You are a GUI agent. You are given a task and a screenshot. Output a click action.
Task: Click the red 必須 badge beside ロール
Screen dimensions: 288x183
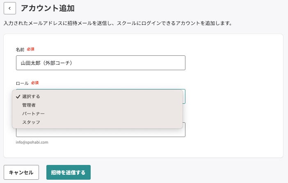[x=35, y=83]
